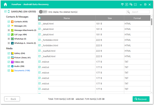
Task: Open Call Logs (484) category
Action: pyautogui.click(x=21, y=34)
